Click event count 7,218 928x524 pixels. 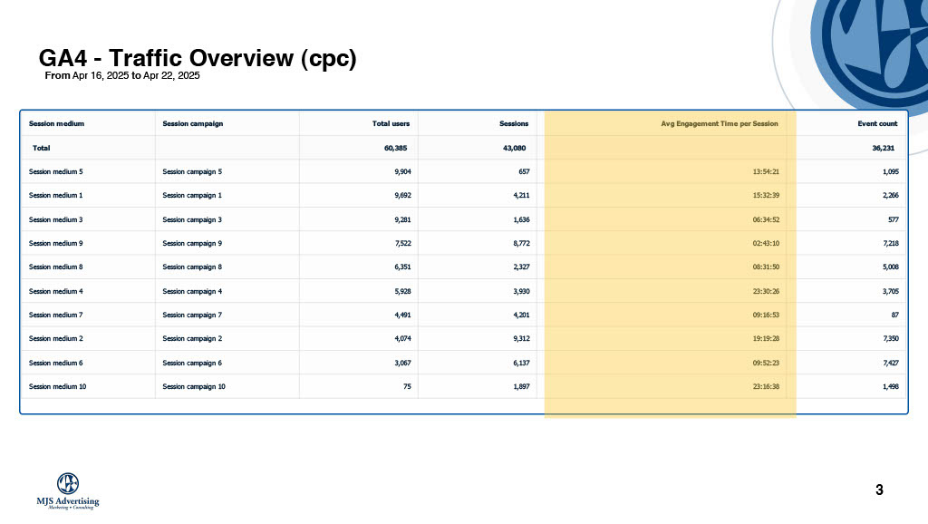[890, 243]
